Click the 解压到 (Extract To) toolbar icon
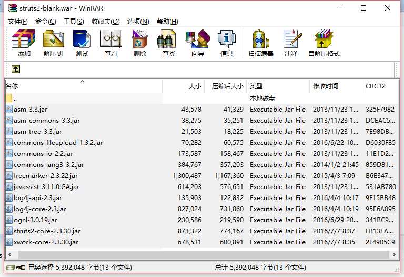Image resolution: width=404 pixels, height=277 pixels. coord(53,39)
